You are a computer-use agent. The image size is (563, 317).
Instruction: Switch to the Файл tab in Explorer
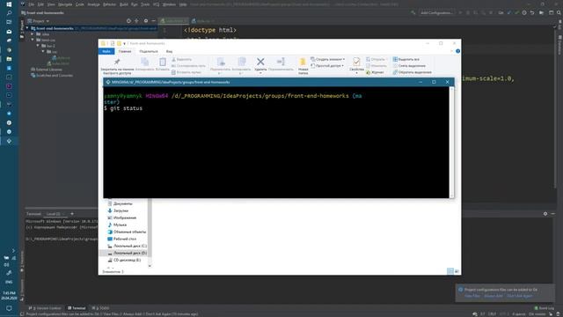point(106,51)
